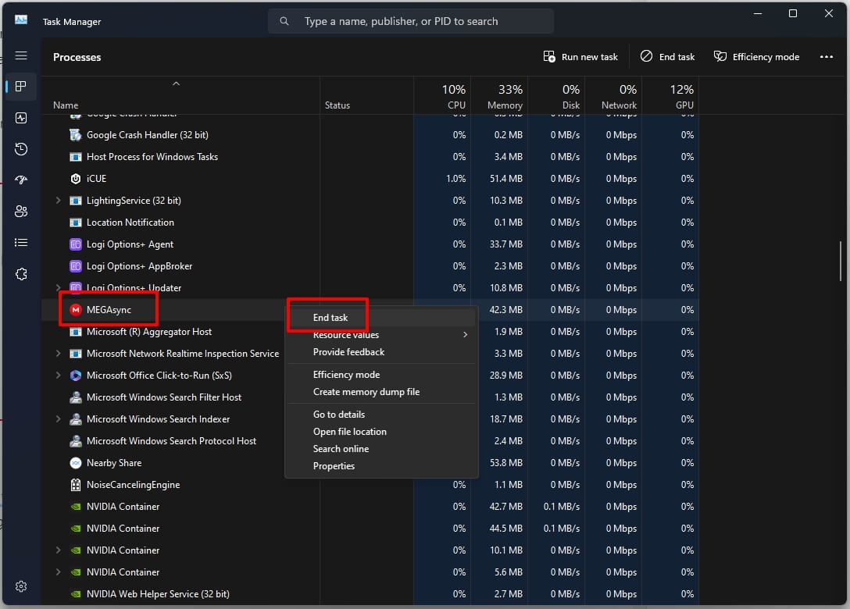Image resolution: width=850 pixels, height=609 pixels.
Task: Sort by the Network column header
Action: tap(613, 96)
